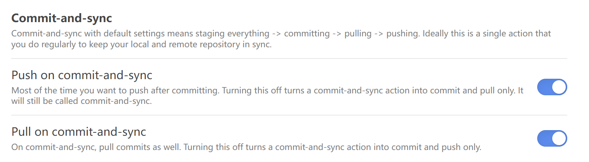Click the bold "Commit-and-sync" section heading

pos(62,18)
